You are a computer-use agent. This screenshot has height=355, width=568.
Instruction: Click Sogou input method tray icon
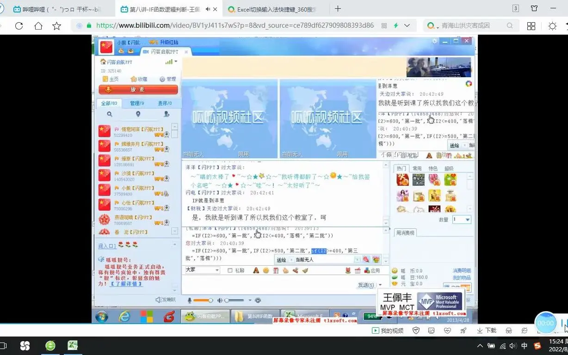click(x=537, y=346)
